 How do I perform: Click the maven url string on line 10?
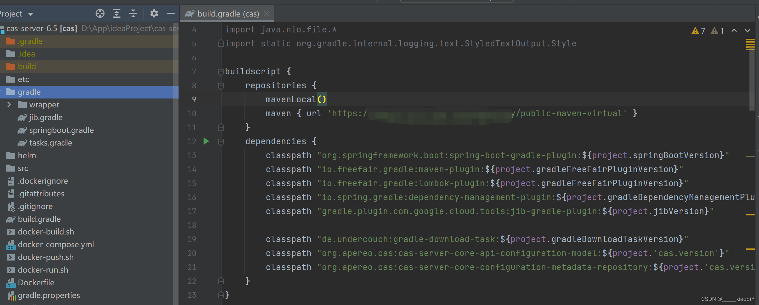pos(477,113)
